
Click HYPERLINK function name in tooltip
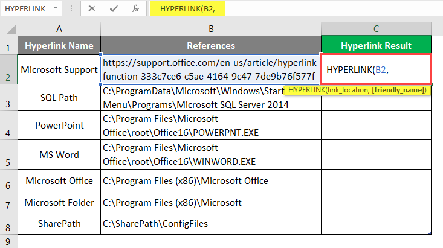coord(306,90)
